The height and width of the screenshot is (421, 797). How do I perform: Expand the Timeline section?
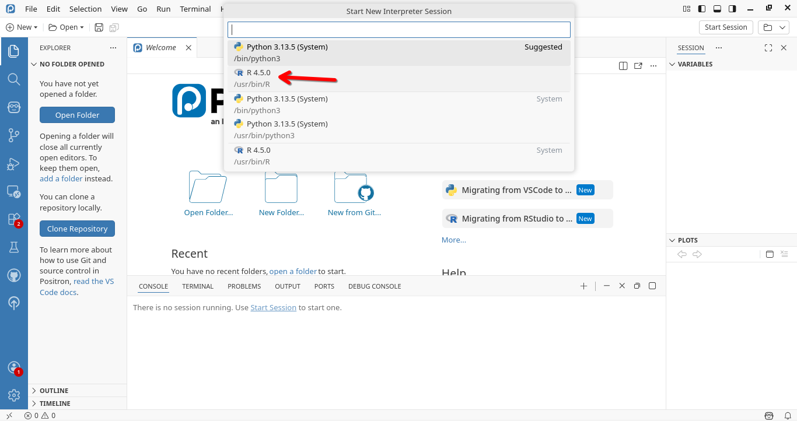click(55, 404)
